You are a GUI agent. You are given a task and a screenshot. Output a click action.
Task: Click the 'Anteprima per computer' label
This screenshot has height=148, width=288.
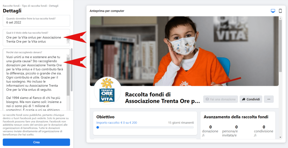pos(107,11)
